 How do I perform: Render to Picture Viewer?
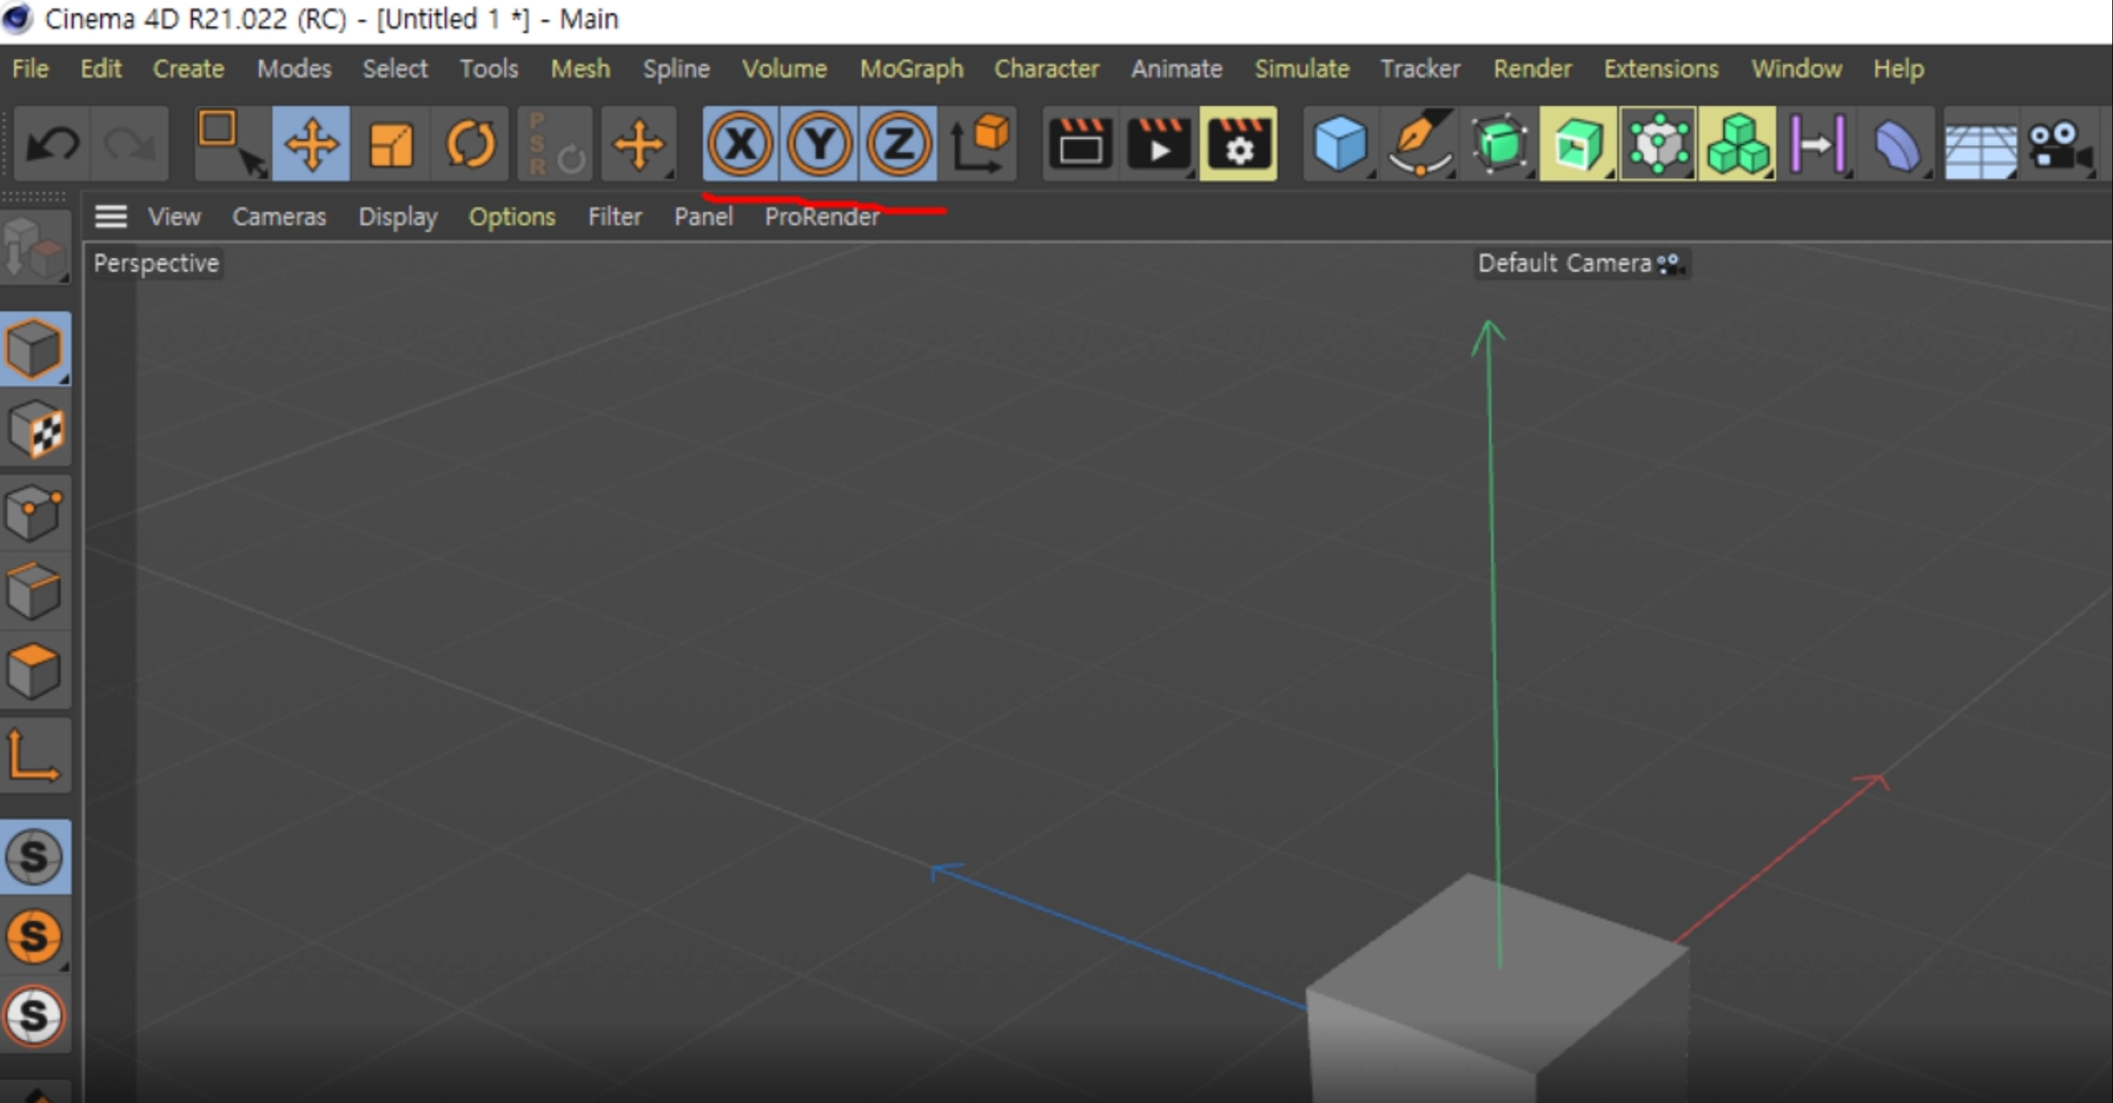[x=1159, y=143]
